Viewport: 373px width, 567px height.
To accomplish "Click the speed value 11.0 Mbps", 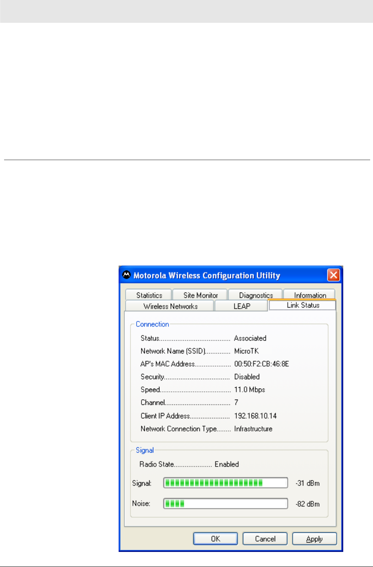I will 249,389.
